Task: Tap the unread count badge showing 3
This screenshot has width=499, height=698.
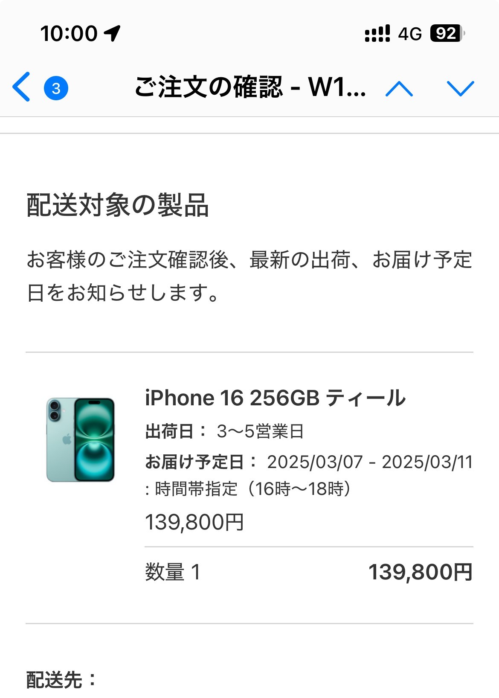Action: [56, 88]
